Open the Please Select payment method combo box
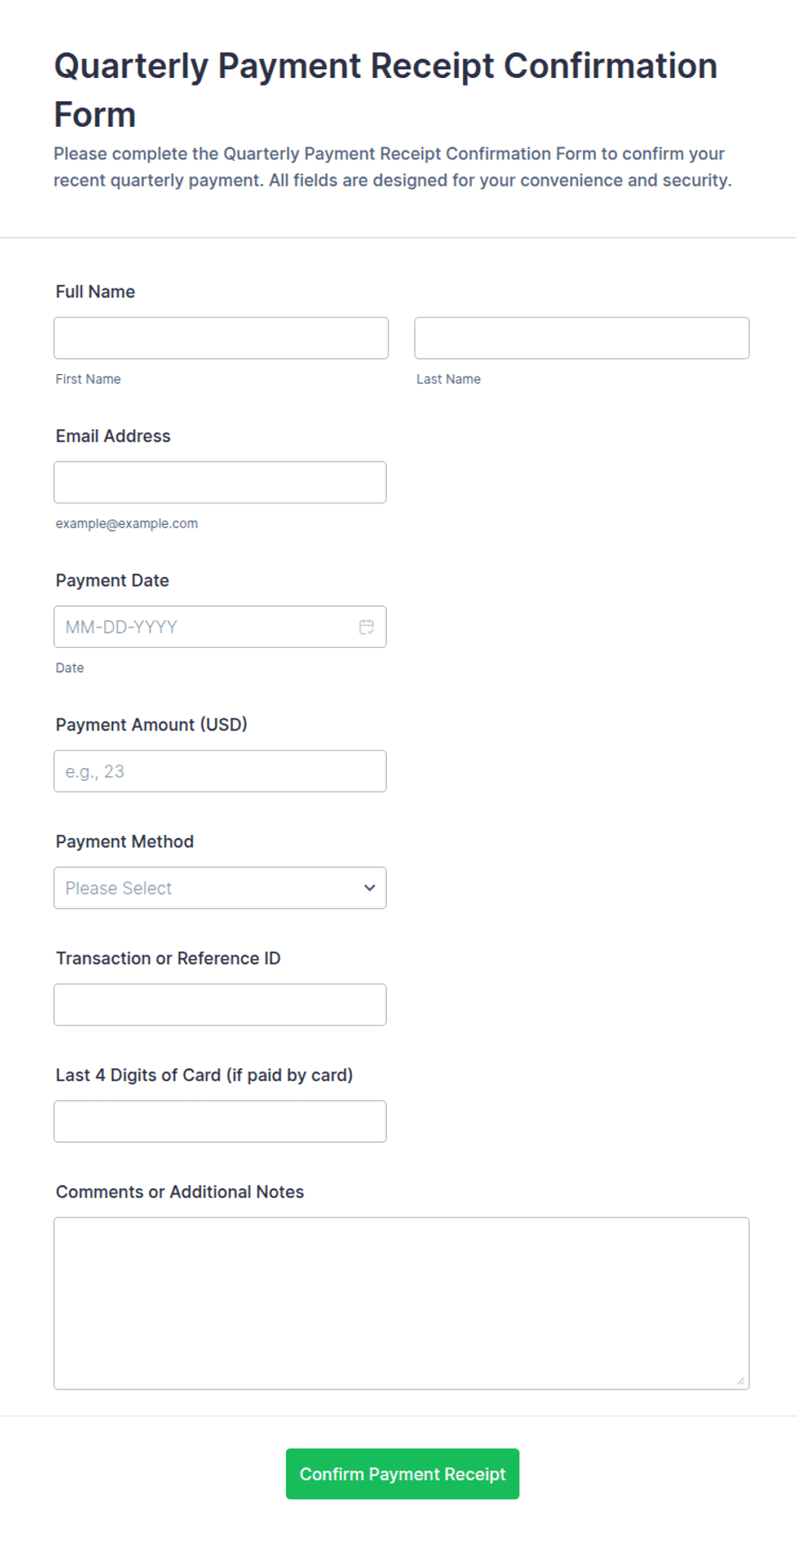This screenshot has width=796, height=1541. pos(220,888)
